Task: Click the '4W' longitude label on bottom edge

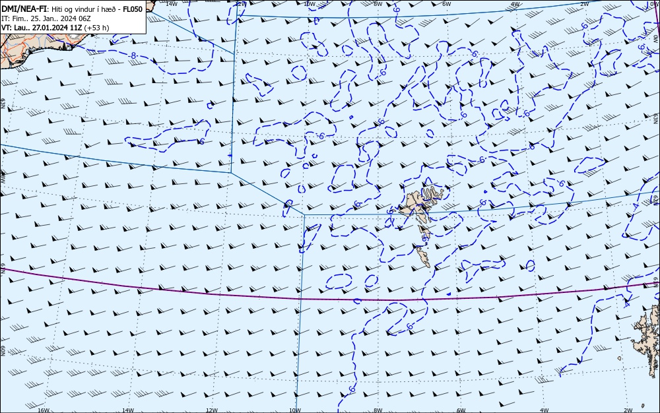Action: tap(544, 410)
